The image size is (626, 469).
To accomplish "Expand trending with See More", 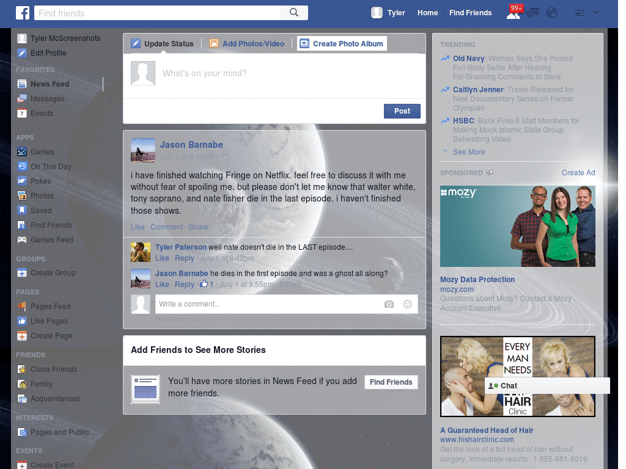I will click(469, 152).
